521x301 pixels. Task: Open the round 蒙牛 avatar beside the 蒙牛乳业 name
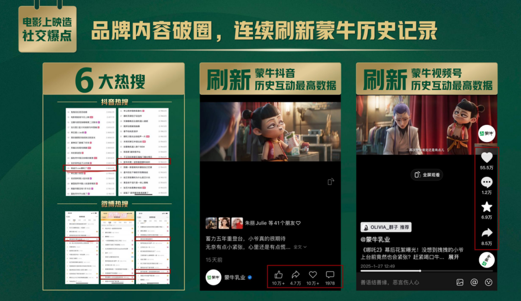[x=213, y=277]
